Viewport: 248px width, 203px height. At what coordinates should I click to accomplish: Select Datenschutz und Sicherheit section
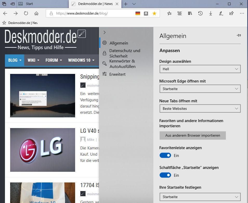(x=126, y=53)
